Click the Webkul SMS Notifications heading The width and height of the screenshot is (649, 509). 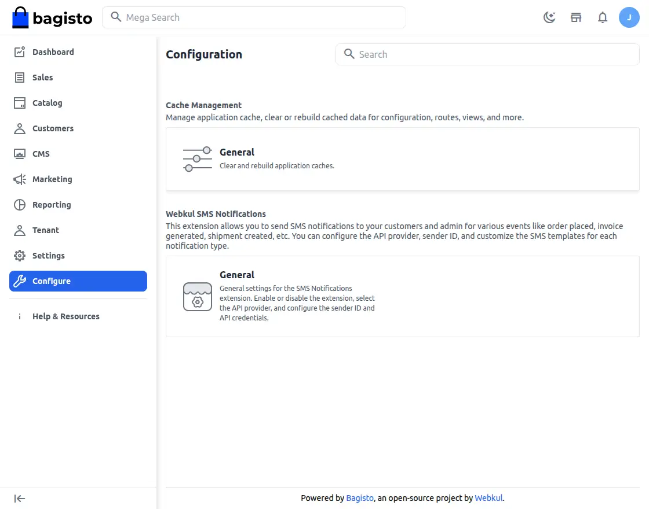[216, 214]
